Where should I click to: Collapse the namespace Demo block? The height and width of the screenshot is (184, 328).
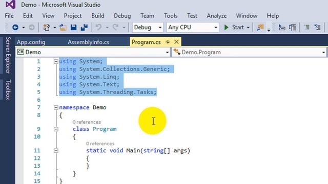click(x=56, y=107)
